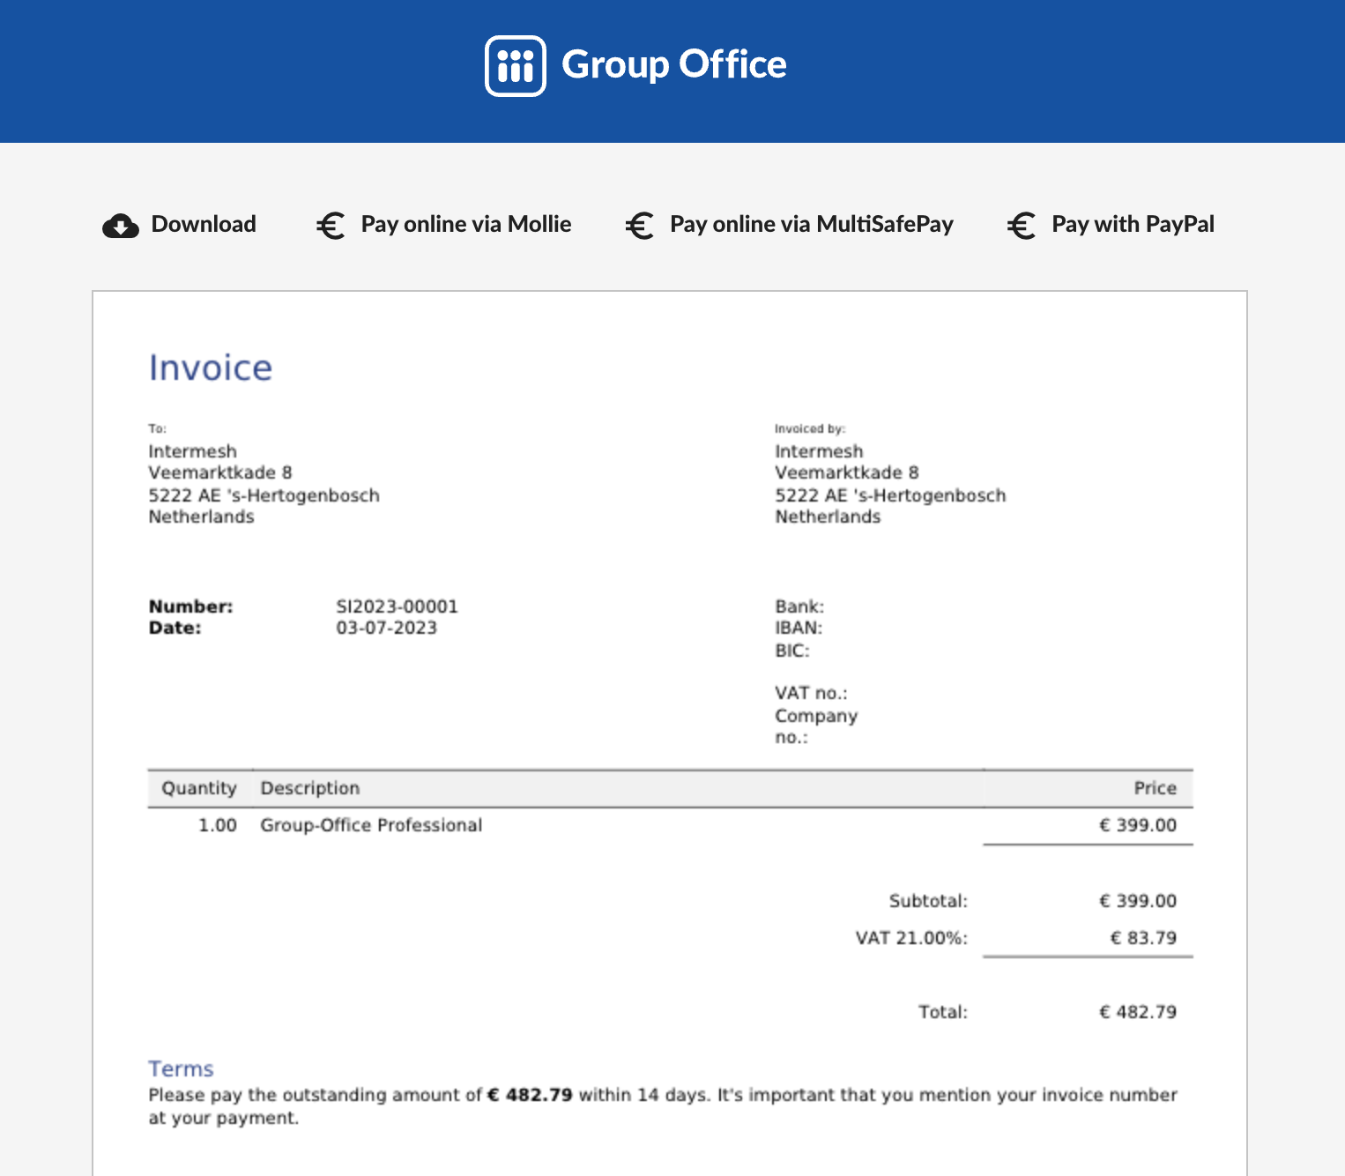Click the Terms heading

pyautogui.click(x=181, y=1068)
